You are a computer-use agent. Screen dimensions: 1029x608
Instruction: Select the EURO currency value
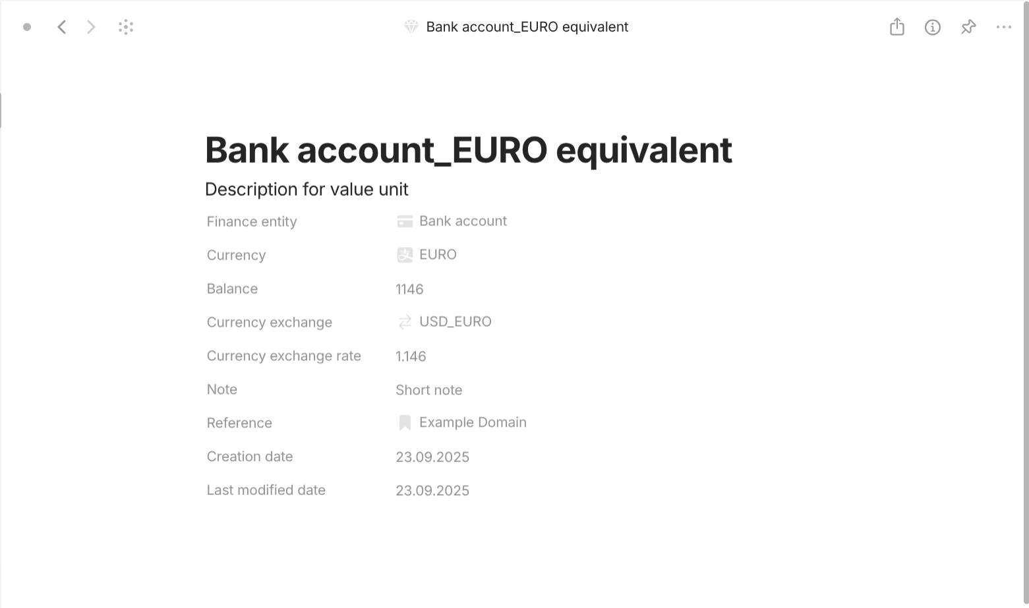438,254
